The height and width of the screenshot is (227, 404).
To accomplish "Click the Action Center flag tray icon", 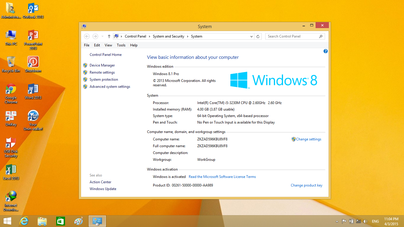I will [344, 221].
